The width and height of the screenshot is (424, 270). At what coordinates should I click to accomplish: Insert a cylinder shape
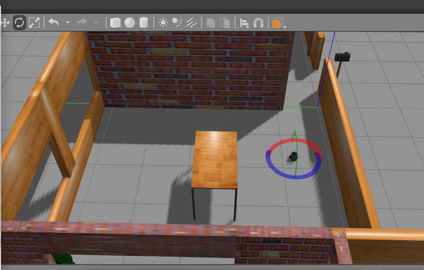click(144, 23)
